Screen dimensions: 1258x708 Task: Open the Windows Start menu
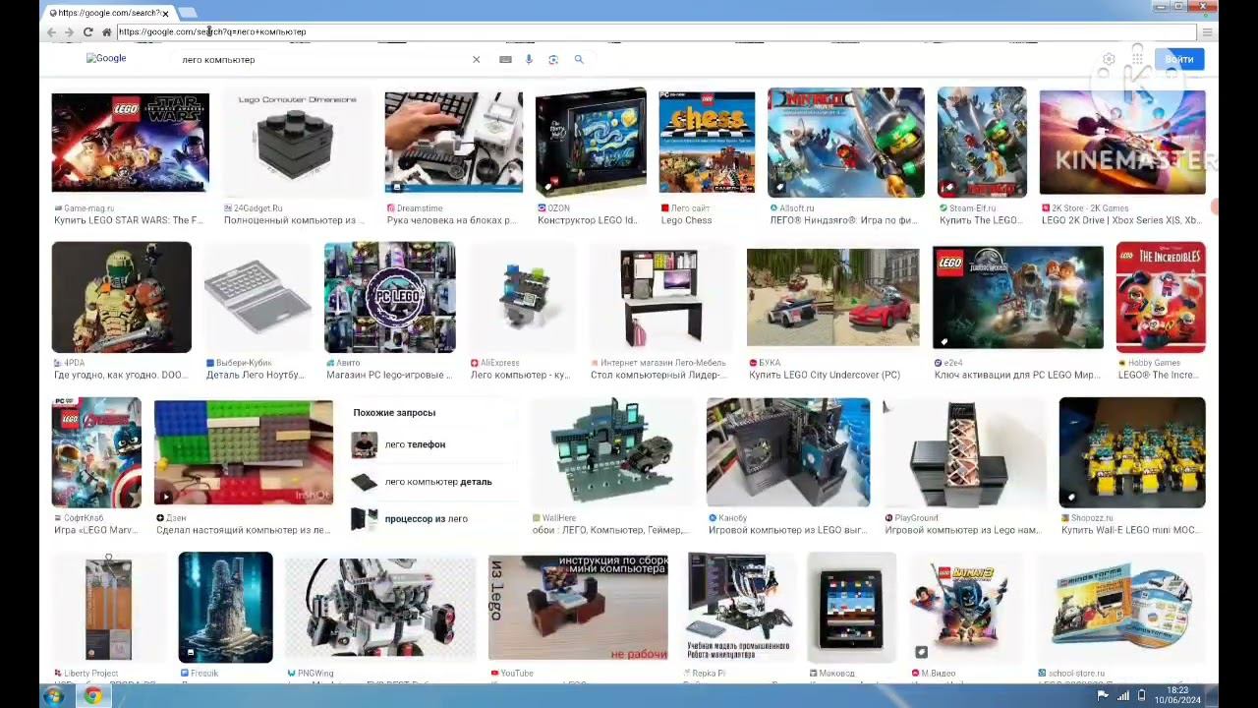click(53, 696)
